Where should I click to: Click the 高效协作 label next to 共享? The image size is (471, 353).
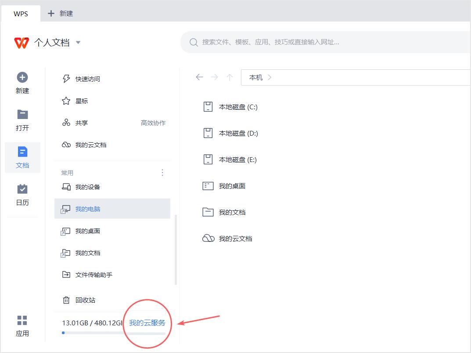click(x=153, y=123)
